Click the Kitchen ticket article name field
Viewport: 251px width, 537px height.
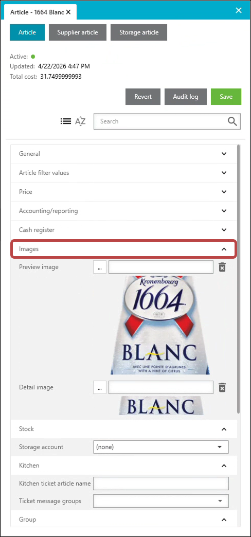pyautogui.click(x=160, y=484)
